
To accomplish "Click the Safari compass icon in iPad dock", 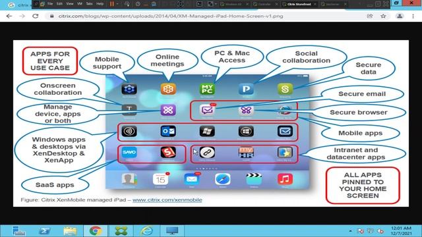I will (223, 179).
